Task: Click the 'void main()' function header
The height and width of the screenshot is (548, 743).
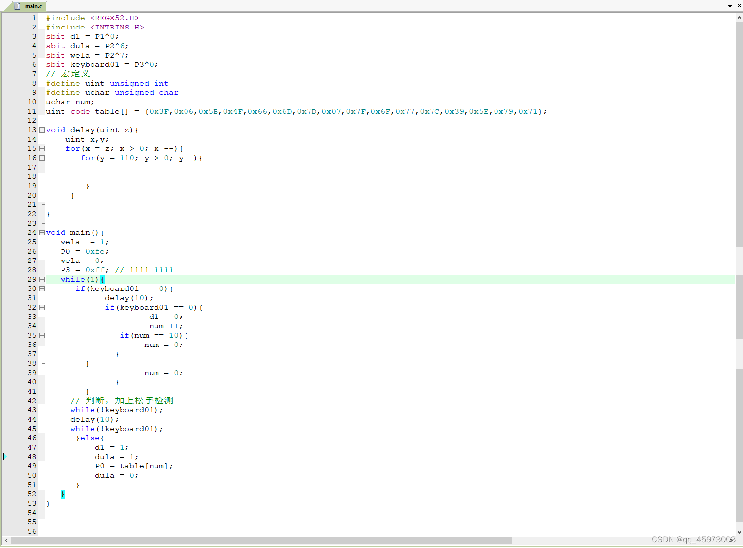Action: tap(75, 233)
